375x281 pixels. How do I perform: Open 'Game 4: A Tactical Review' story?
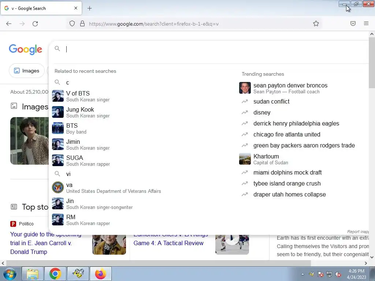pyautogui.click(x=168, y=243)
